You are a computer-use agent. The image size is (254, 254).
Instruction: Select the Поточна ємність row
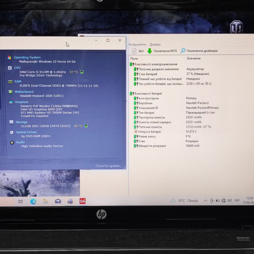coord(172,127)
